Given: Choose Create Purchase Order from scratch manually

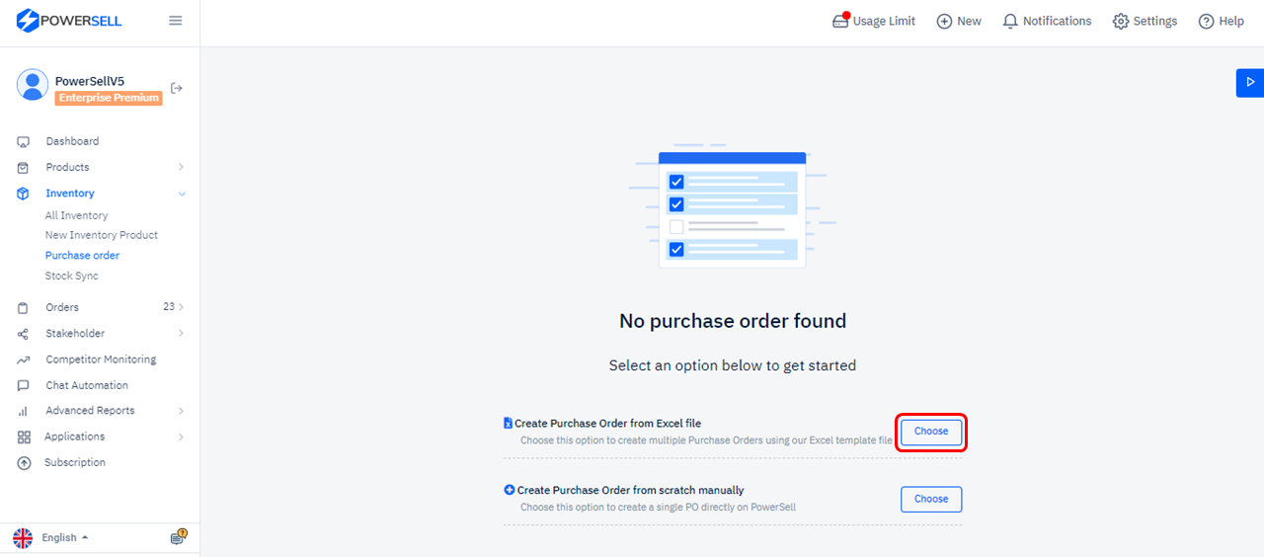Looking at the screenshot, I should [x=931, y=499].
